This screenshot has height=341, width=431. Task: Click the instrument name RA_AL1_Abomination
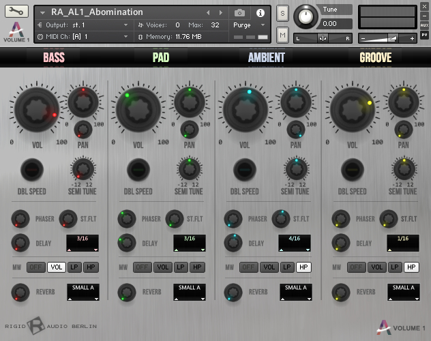point(97,12)
